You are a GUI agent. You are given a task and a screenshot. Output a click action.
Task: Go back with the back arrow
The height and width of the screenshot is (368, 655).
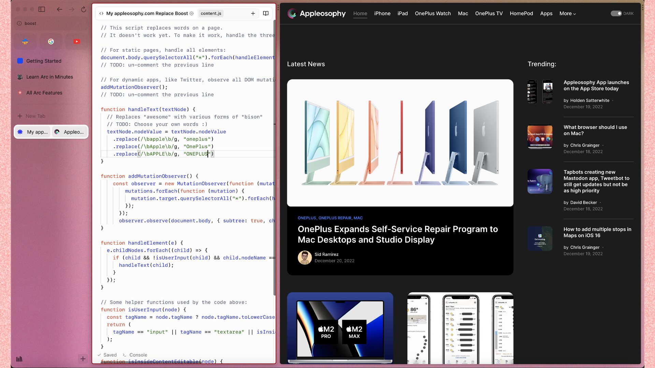pyautogui.click(x=59, y=9)
